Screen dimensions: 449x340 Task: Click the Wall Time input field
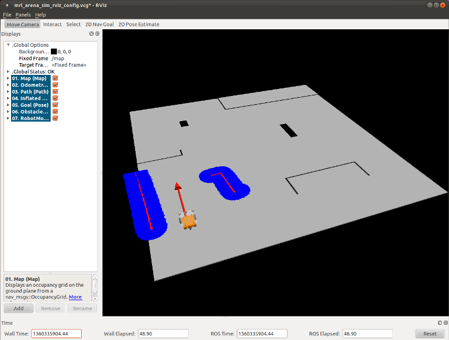tap(56, 334)
